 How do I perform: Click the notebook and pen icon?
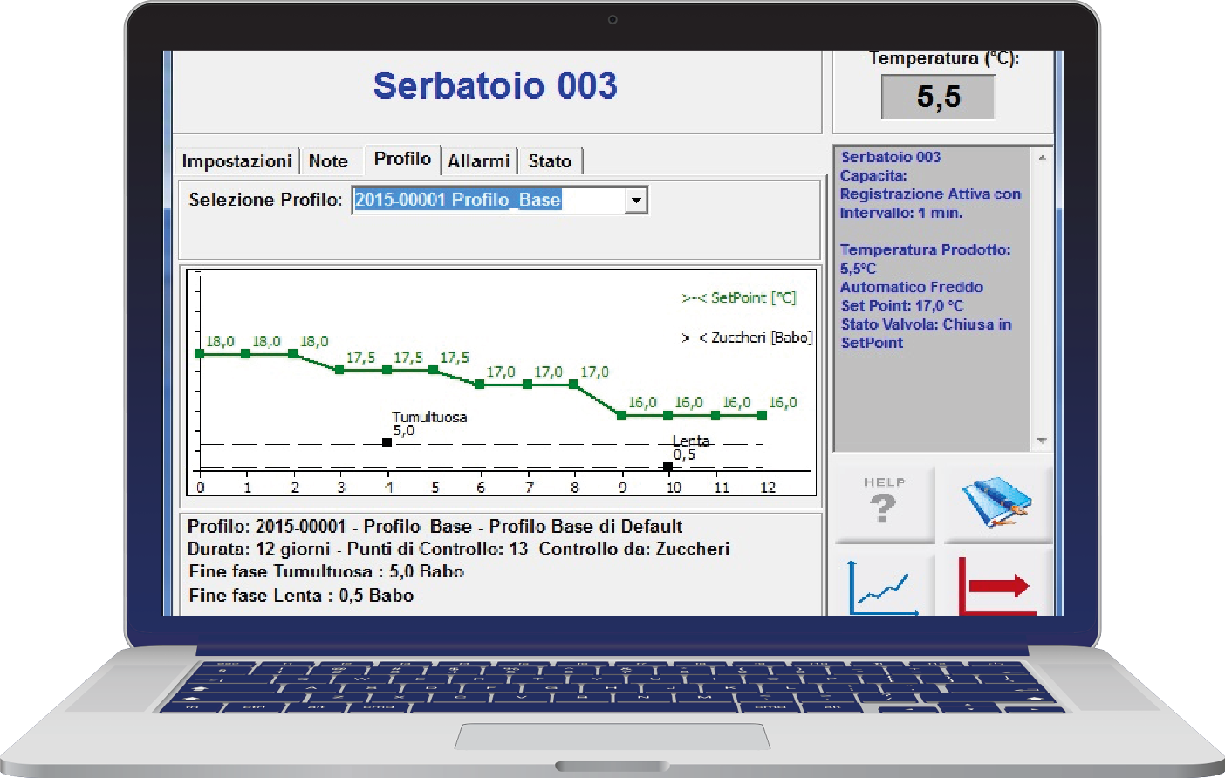coord(997,503)
